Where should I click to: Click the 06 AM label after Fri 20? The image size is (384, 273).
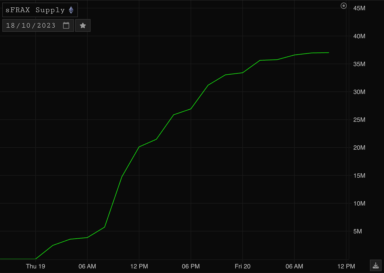(x=294, y=266)
